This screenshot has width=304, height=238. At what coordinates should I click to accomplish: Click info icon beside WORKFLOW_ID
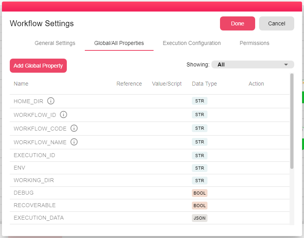63,115
